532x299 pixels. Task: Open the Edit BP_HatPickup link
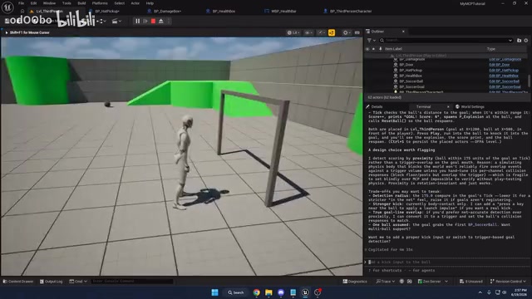[x=504, y=70]
